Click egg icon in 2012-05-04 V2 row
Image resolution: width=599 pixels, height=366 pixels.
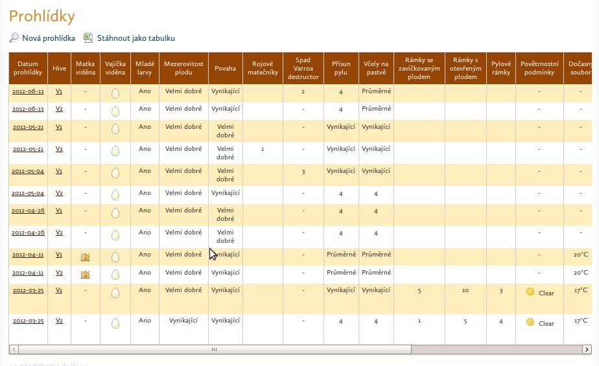click(115, 196)
